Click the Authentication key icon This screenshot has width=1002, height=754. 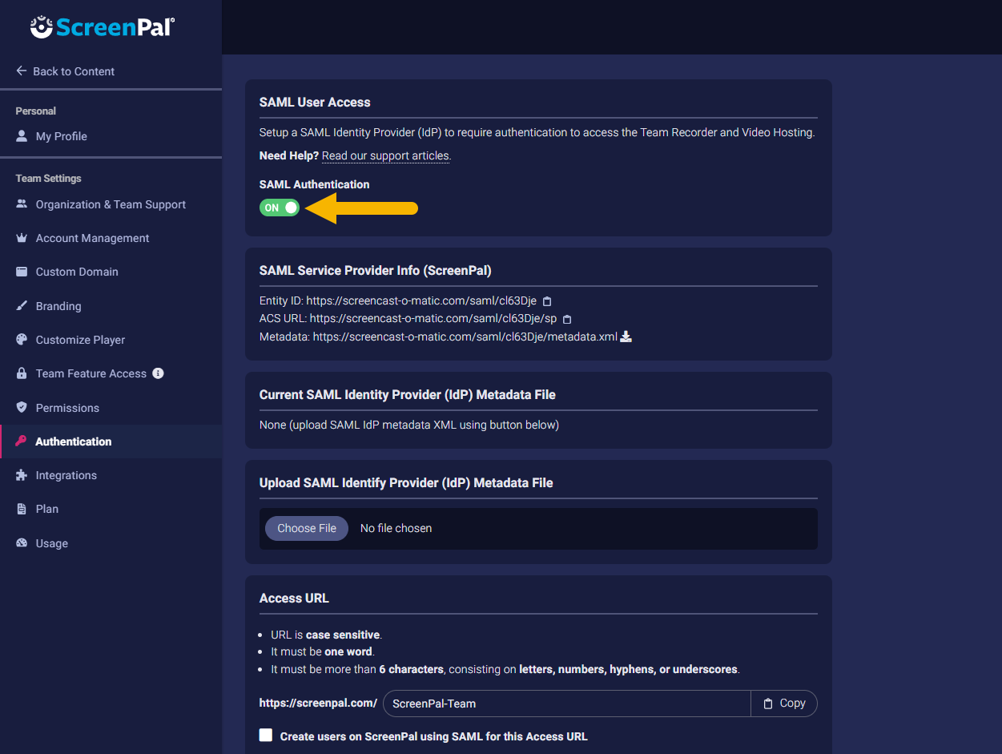click(x=22, y=442)
